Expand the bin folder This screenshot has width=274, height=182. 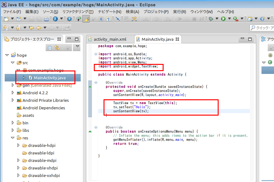click(x=13, y=123)
